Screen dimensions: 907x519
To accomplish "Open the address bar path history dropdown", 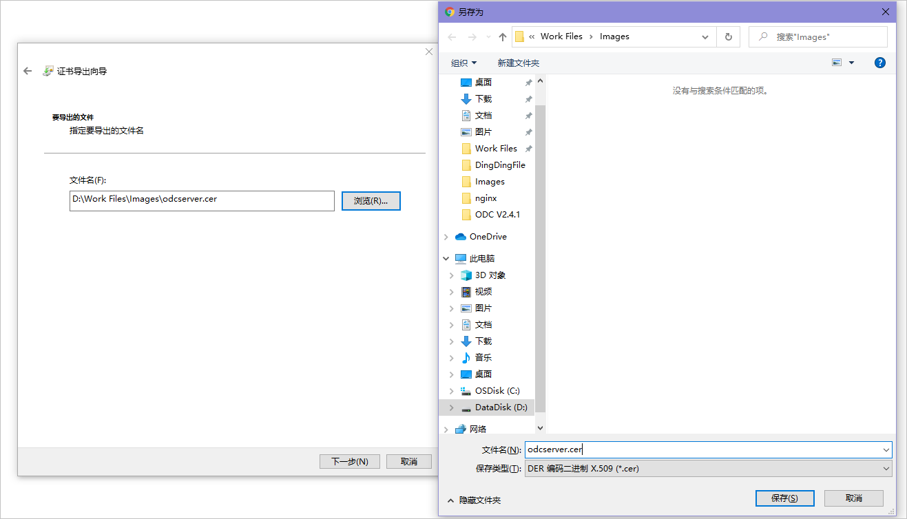I will (705, 37).
